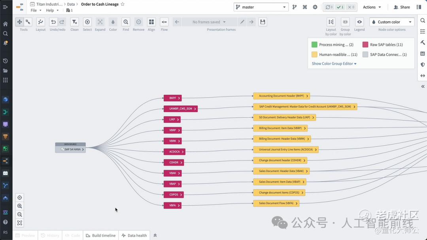Open the branches icon next to master
The height and width of the screenshot is (240, 427).
295,7
